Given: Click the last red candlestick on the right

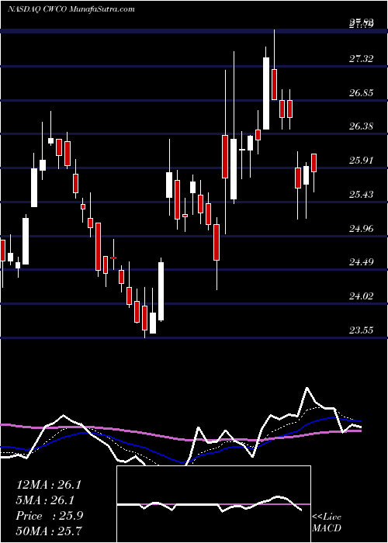Looking at the screenshot, I should click(x=314, y=163).
